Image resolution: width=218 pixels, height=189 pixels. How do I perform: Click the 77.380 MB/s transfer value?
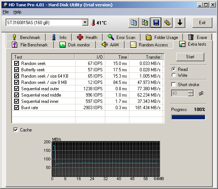click(x=149, y=89)
